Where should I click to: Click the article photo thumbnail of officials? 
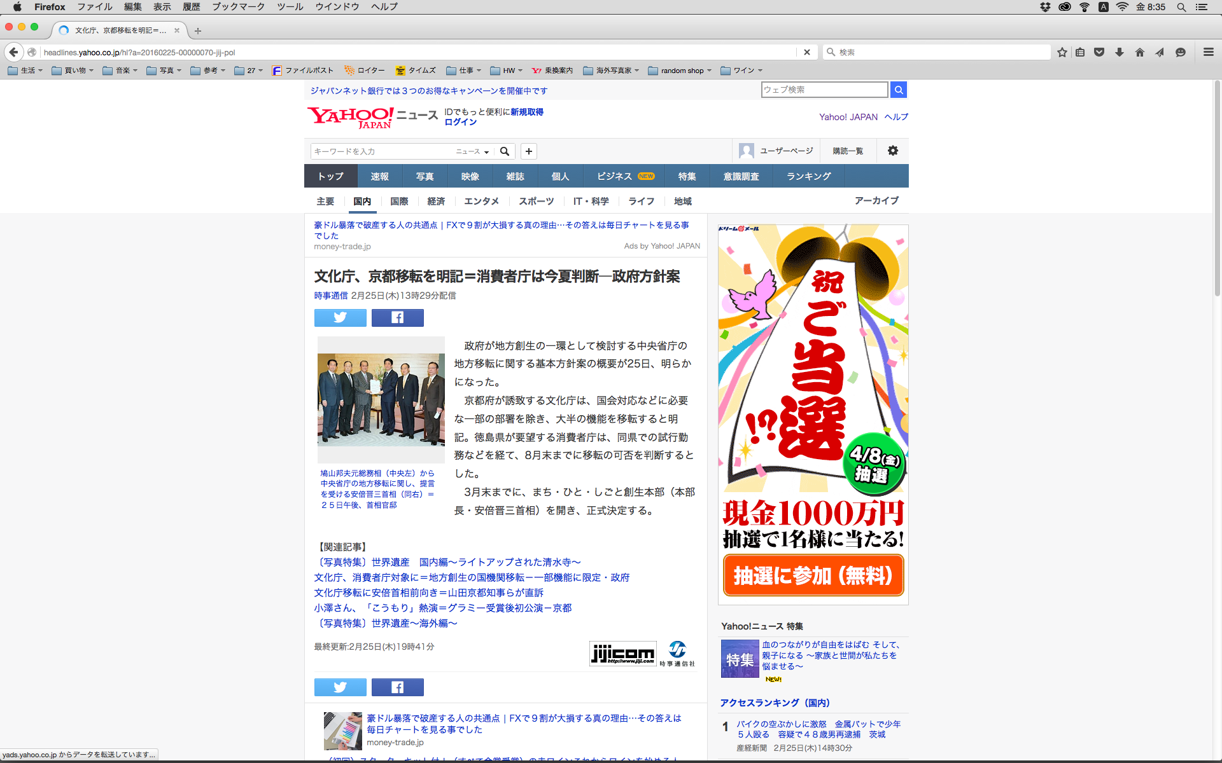[381, 399]
